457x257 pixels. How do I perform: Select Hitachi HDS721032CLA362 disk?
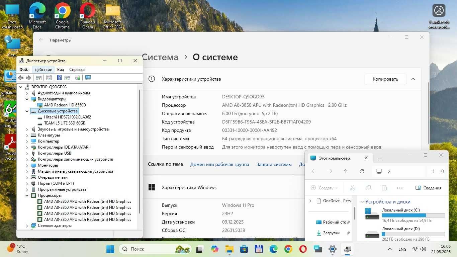point(67,117)
